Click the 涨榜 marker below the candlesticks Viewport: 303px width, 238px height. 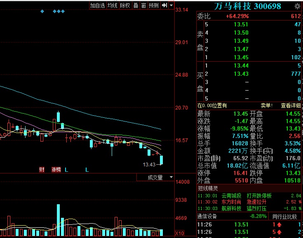coord(56,169)
